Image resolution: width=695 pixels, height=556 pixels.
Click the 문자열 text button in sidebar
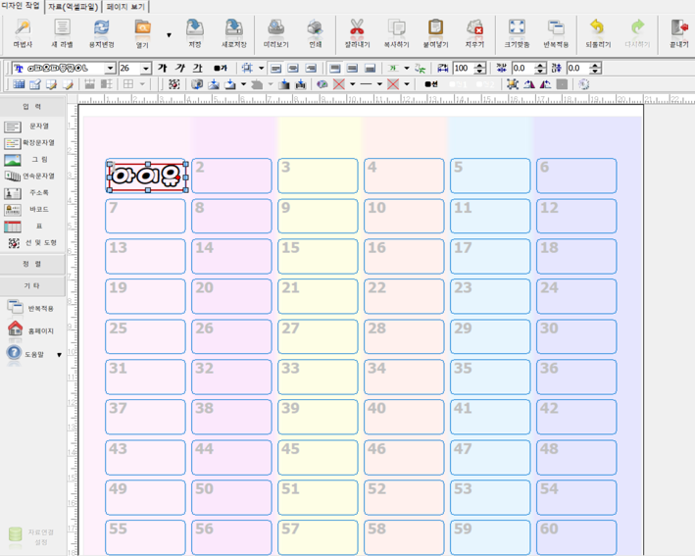tap(29, 127)
